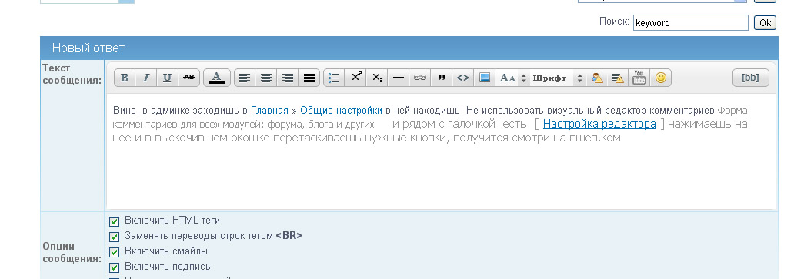This screenshot has height=279, width=804.
Task: Justify the message text
Action: [x=309, y=78]
